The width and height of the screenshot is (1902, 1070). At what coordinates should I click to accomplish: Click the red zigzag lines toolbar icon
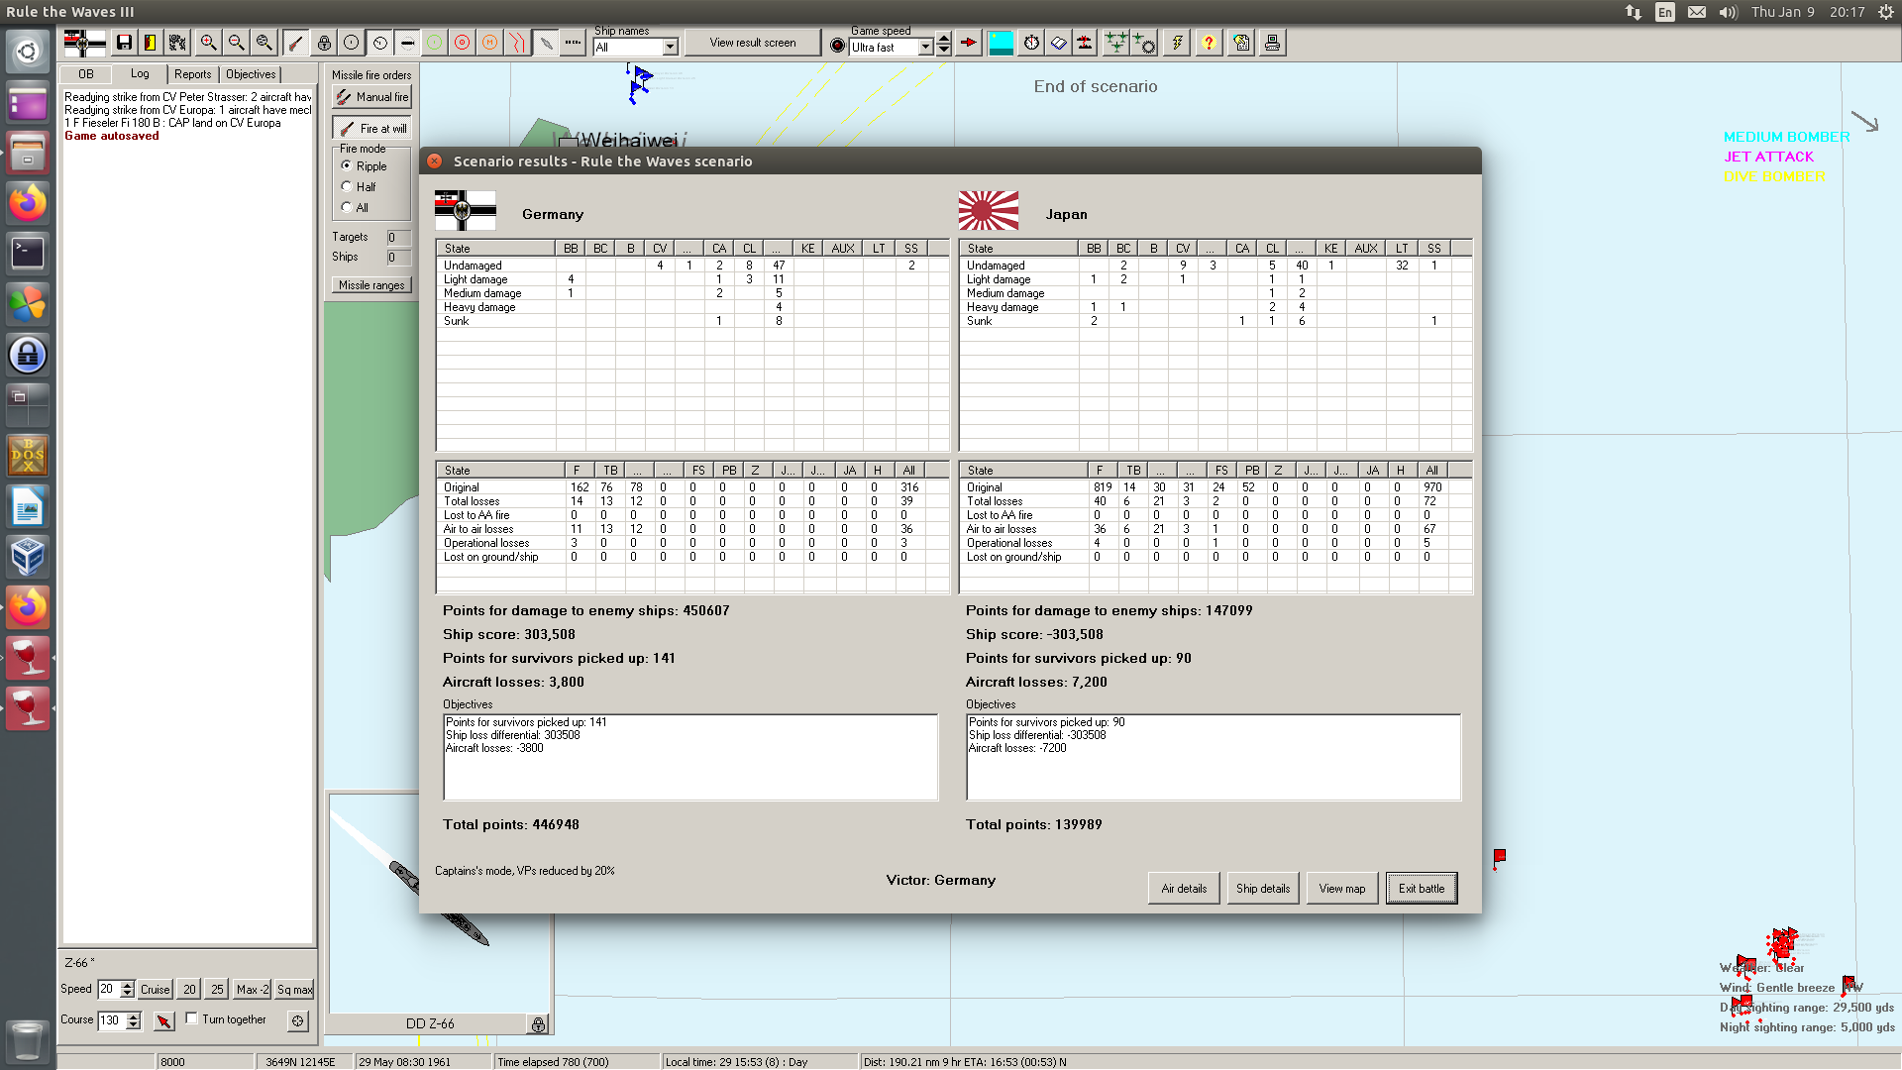coord(518,43)
